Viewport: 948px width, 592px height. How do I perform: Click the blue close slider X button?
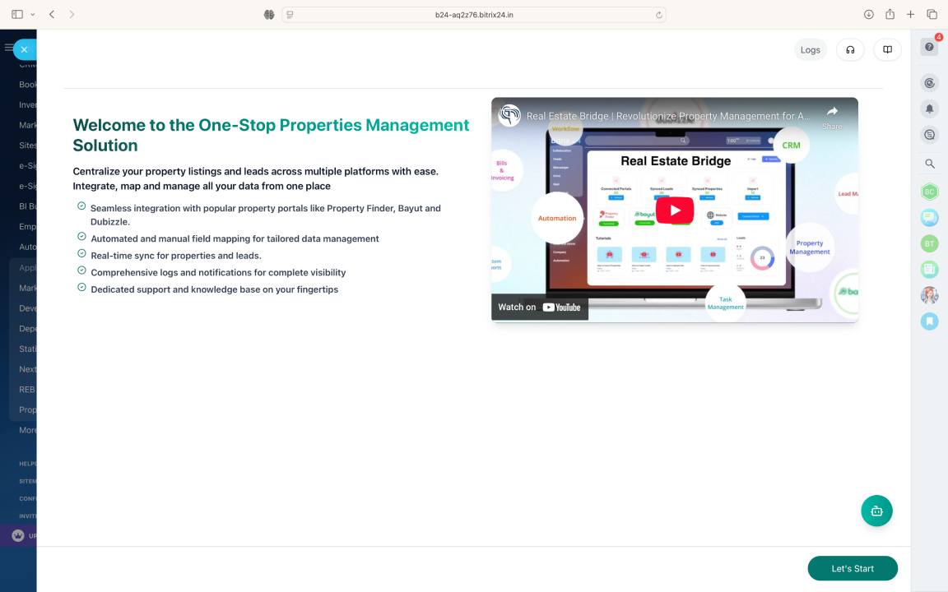tap(24, 49)
